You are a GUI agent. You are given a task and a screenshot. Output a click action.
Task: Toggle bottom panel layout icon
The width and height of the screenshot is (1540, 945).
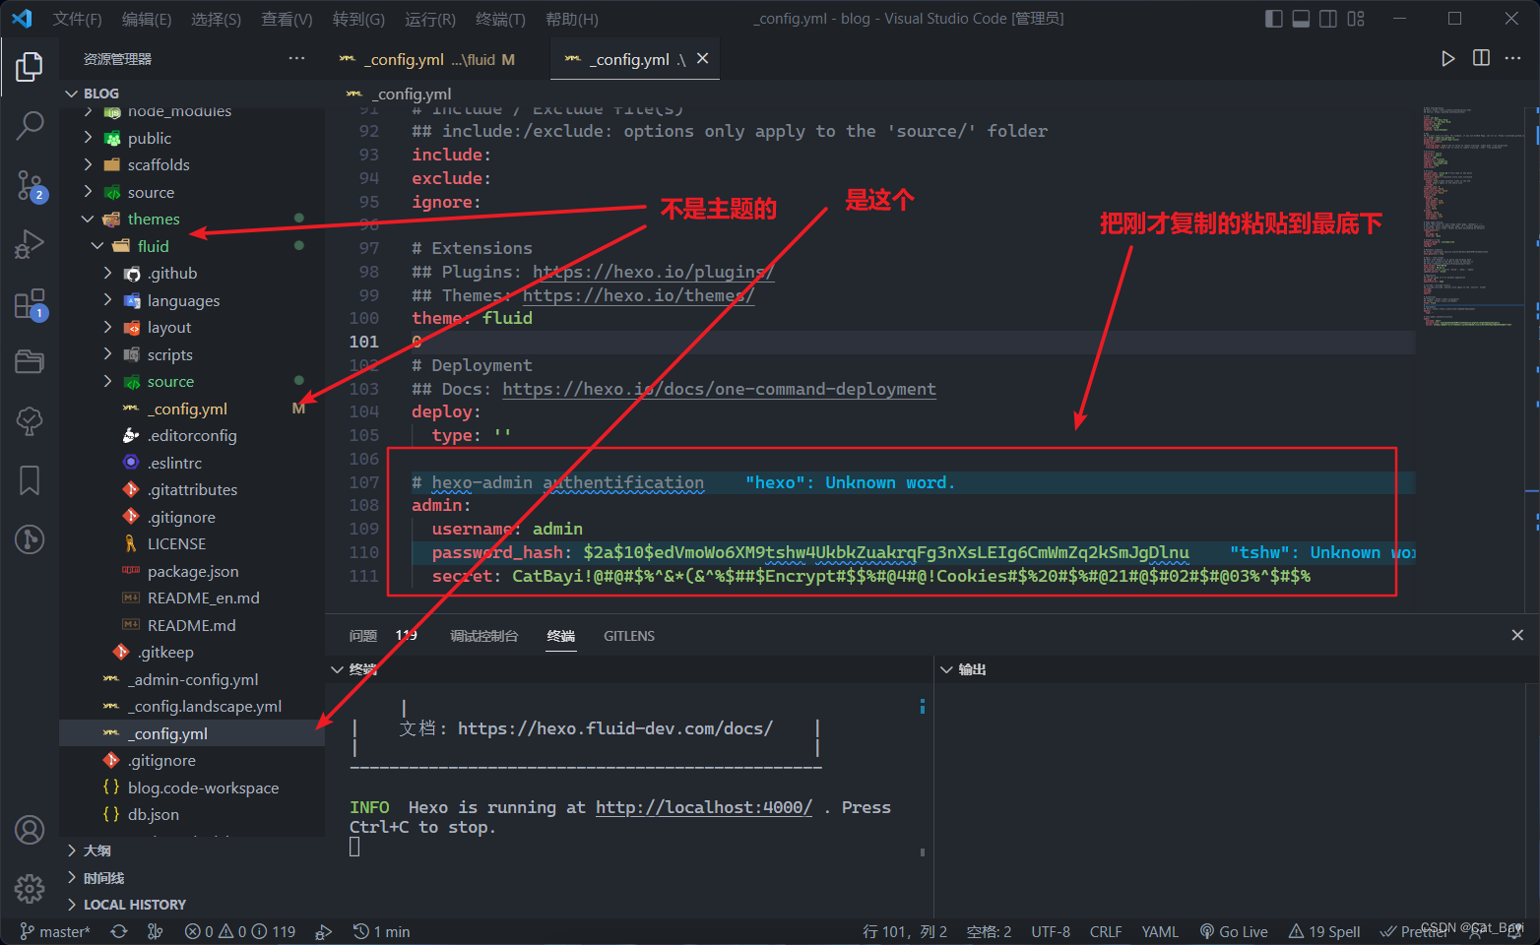[x=1301, y=19]
